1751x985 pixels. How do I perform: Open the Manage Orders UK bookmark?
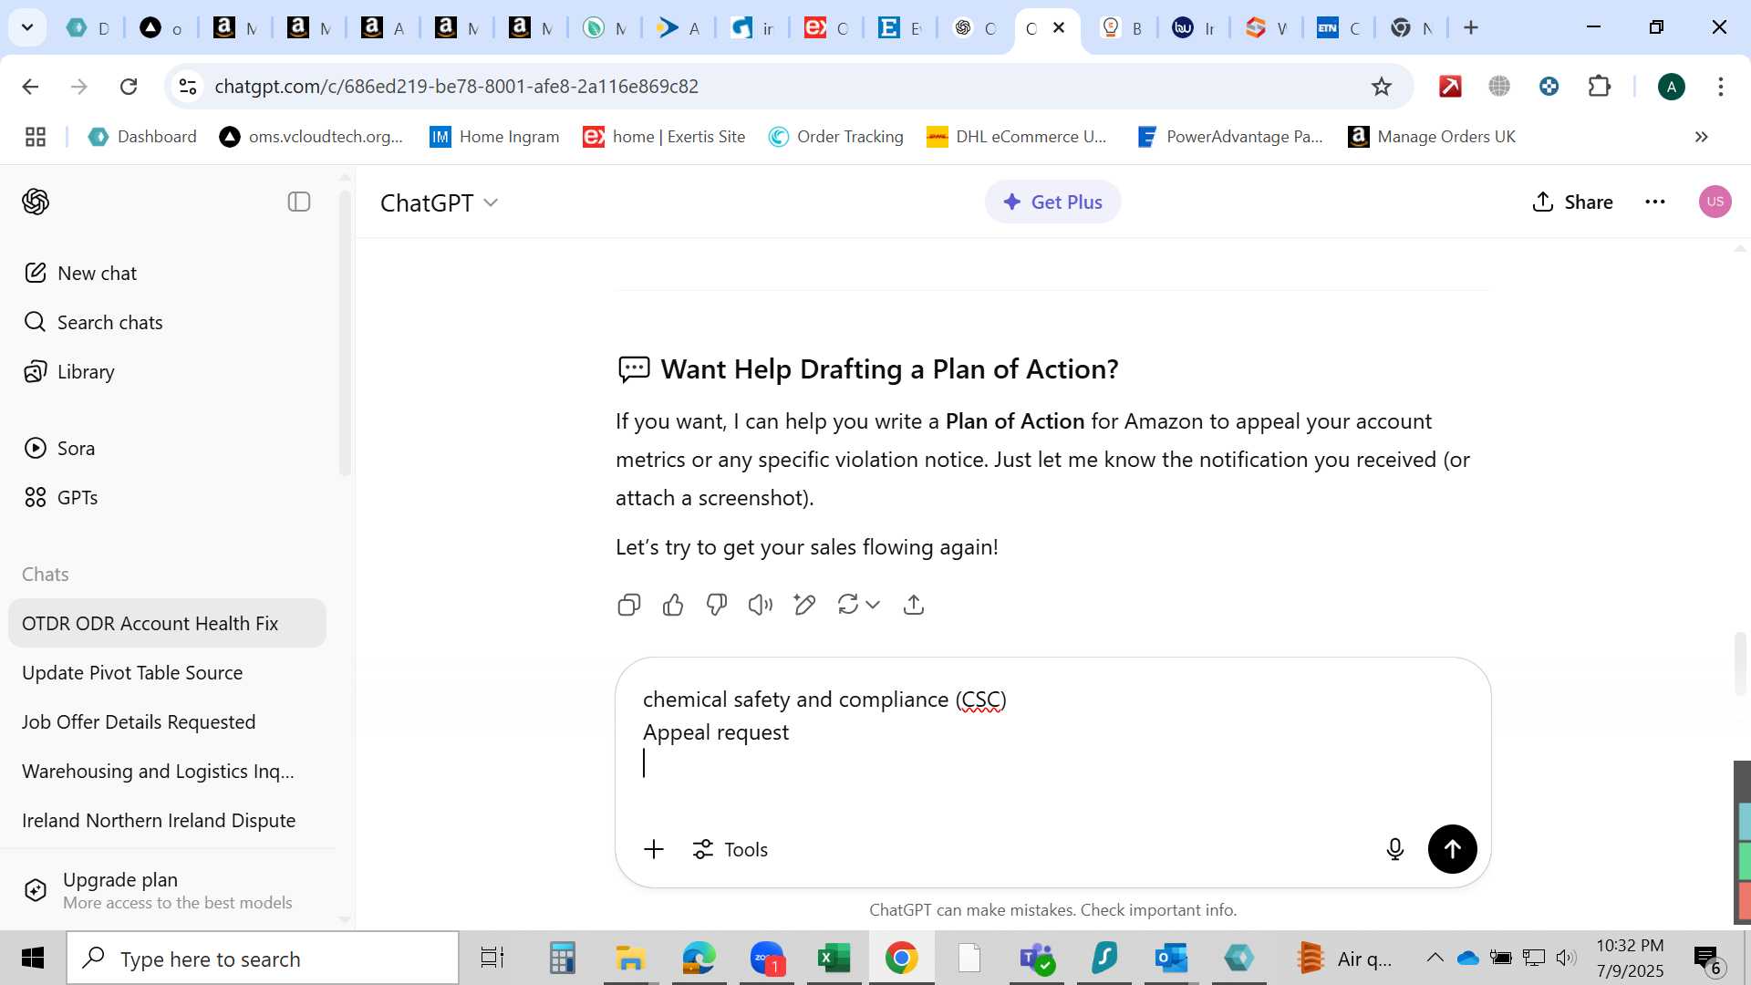[x=1432, y=137]
